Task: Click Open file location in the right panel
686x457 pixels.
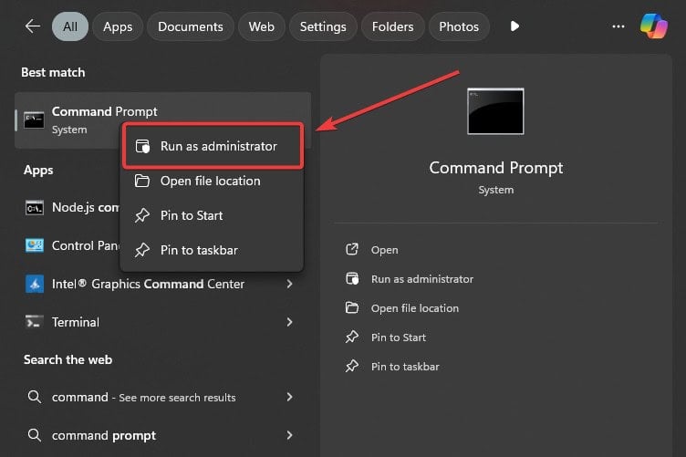Action: coord(415,308)
